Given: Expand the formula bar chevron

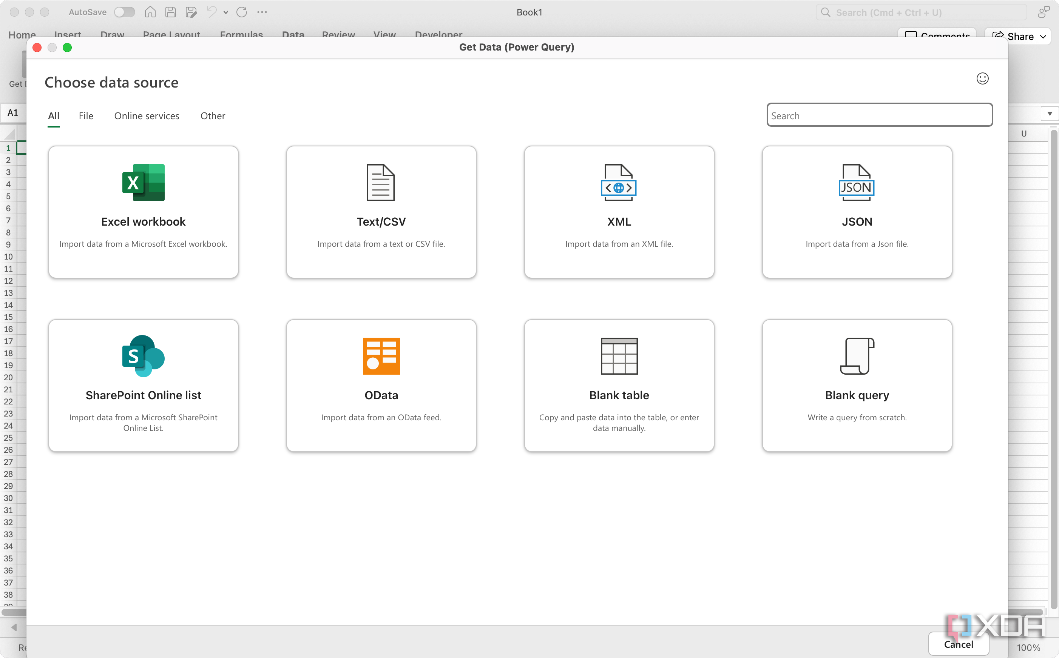Looking at the screenshot, I should tap(1050, 114).
